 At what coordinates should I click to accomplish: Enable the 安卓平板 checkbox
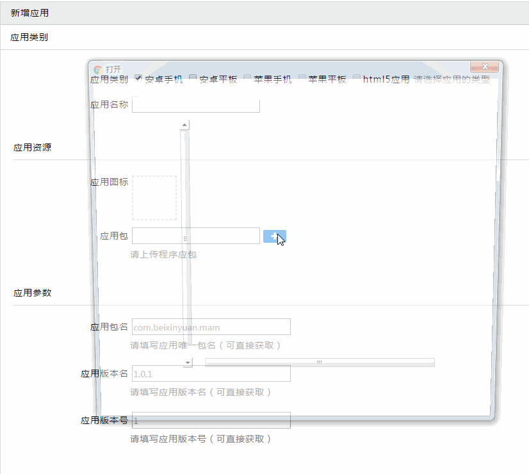pos(192,77)
